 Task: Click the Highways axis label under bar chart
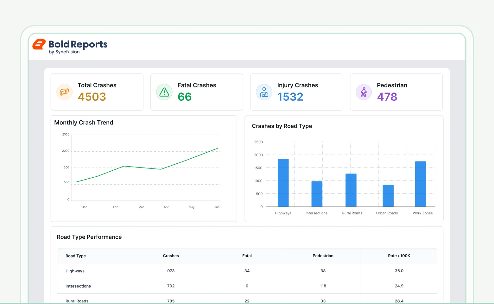pyautogui.click(x=283, y=213)
